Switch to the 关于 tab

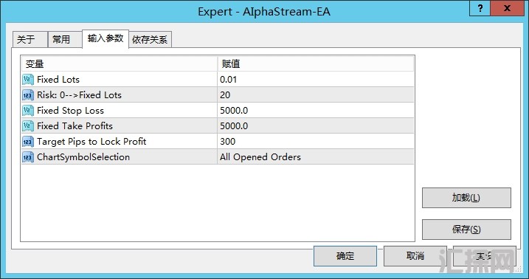pyautogui.click(x=30, y=39)
